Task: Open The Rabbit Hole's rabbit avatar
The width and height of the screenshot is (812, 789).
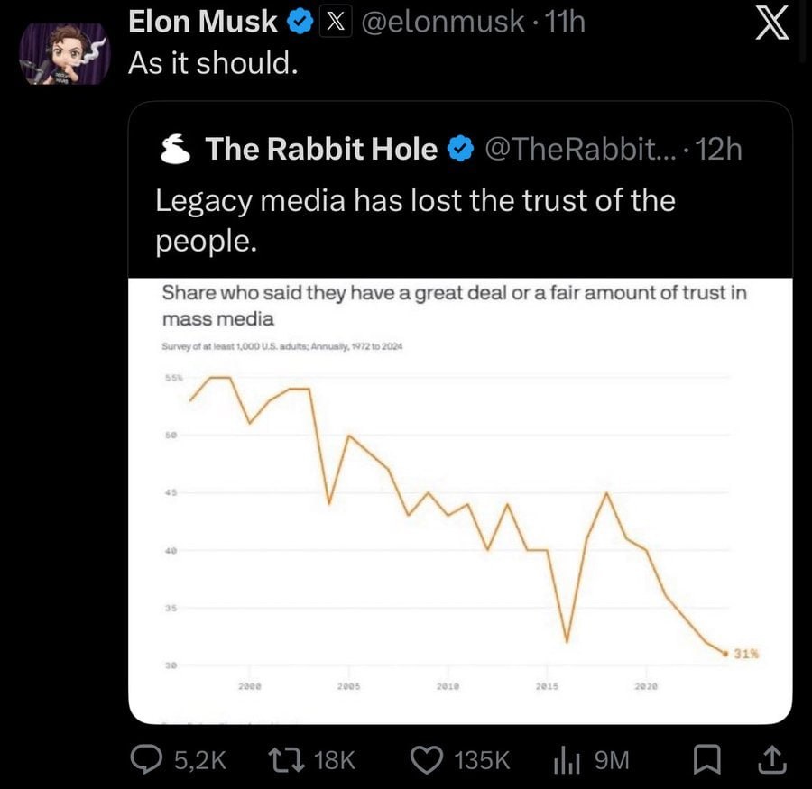Action: point(174,149)
